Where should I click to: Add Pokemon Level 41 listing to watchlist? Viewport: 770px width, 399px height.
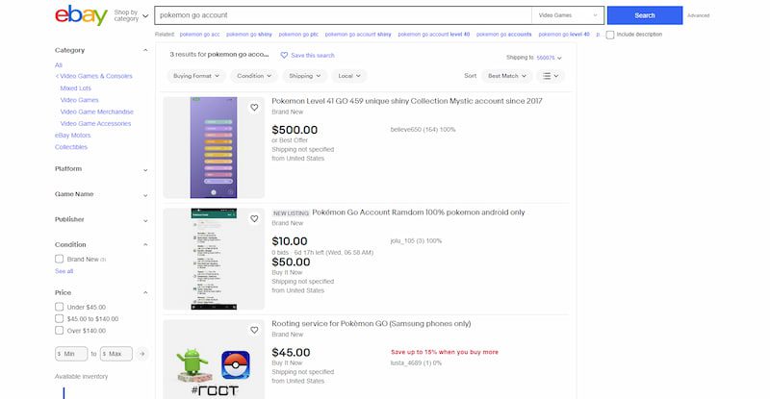254,108
